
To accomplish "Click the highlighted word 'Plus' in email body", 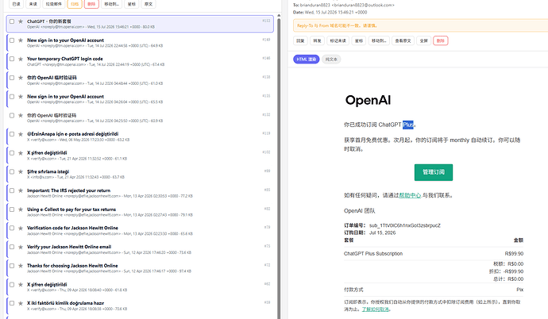I will (408, 125).
